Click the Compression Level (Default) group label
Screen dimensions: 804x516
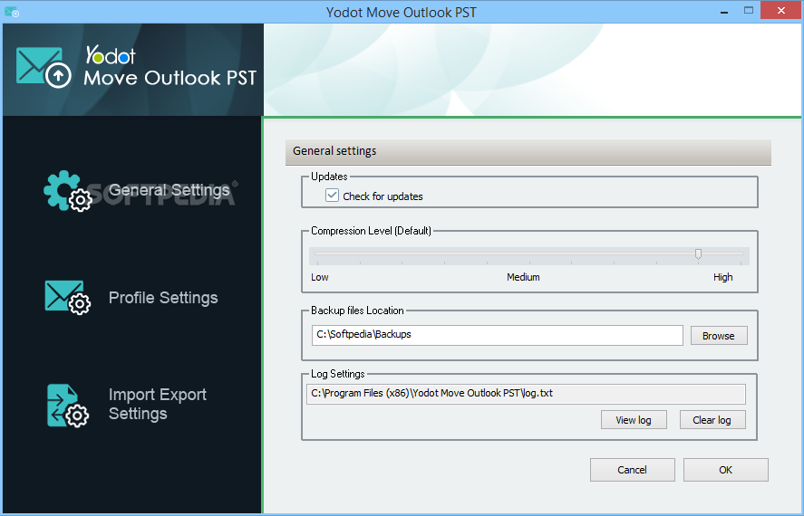tap(372, 231)
